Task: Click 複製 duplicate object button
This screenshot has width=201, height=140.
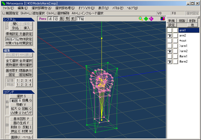Action: click(x=182, y=21)
